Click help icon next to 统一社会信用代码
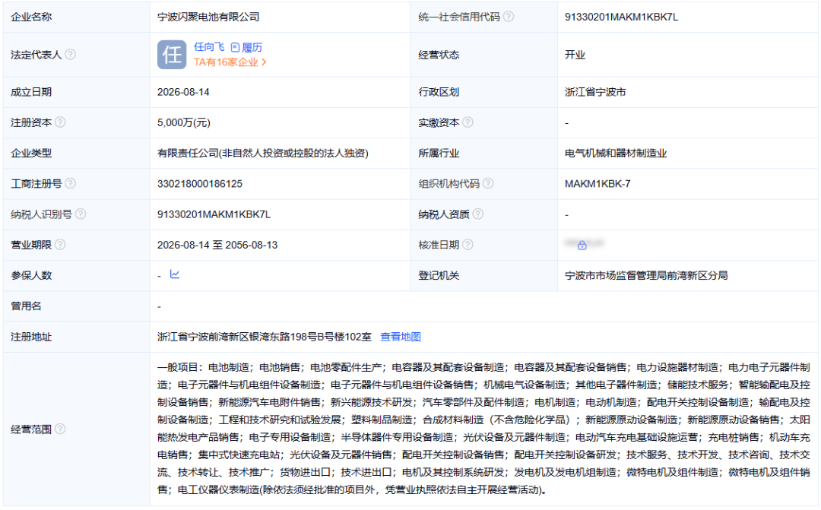The width and height of the screenshot is (821, 510). click(509, 17)
